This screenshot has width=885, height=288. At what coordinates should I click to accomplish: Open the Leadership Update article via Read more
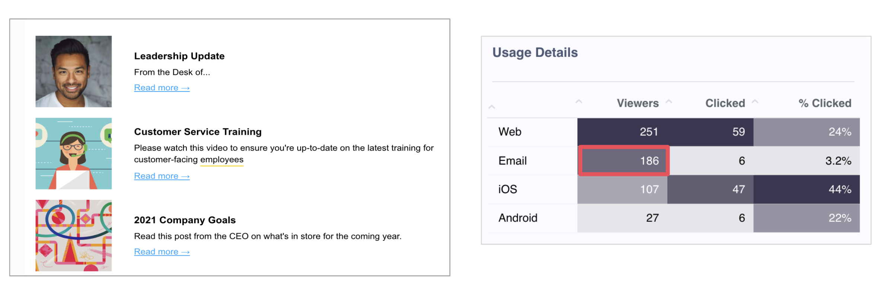[162, 87]
